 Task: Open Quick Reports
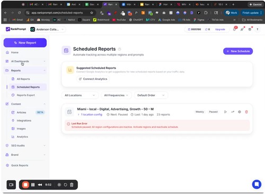(x=20, y=165)
